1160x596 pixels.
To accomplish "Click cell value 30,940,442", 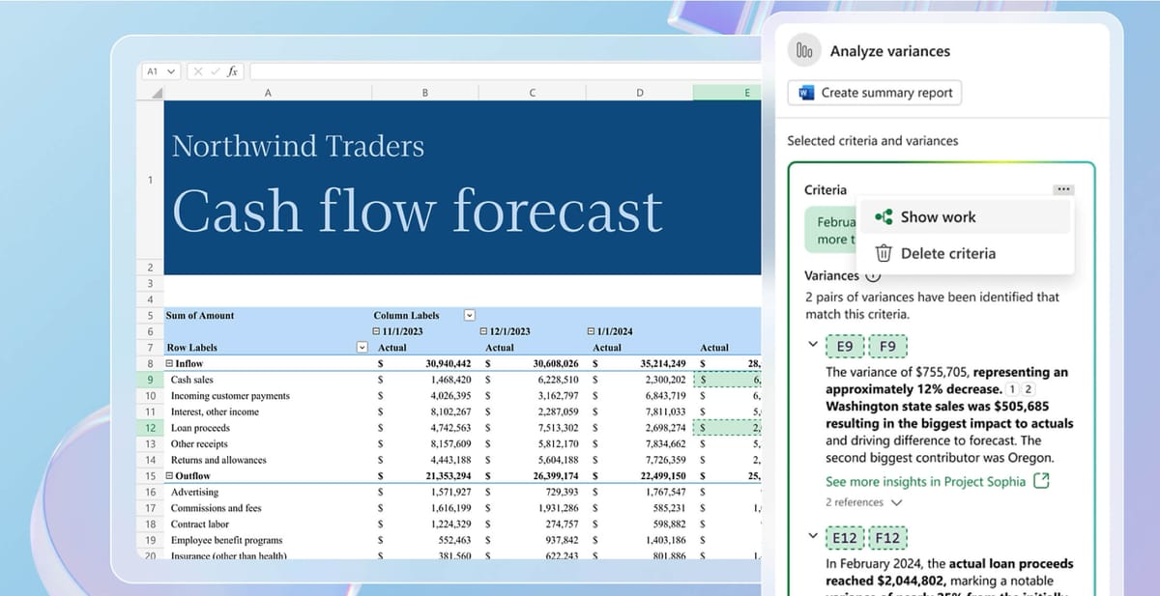I will (x=449, y=364).
